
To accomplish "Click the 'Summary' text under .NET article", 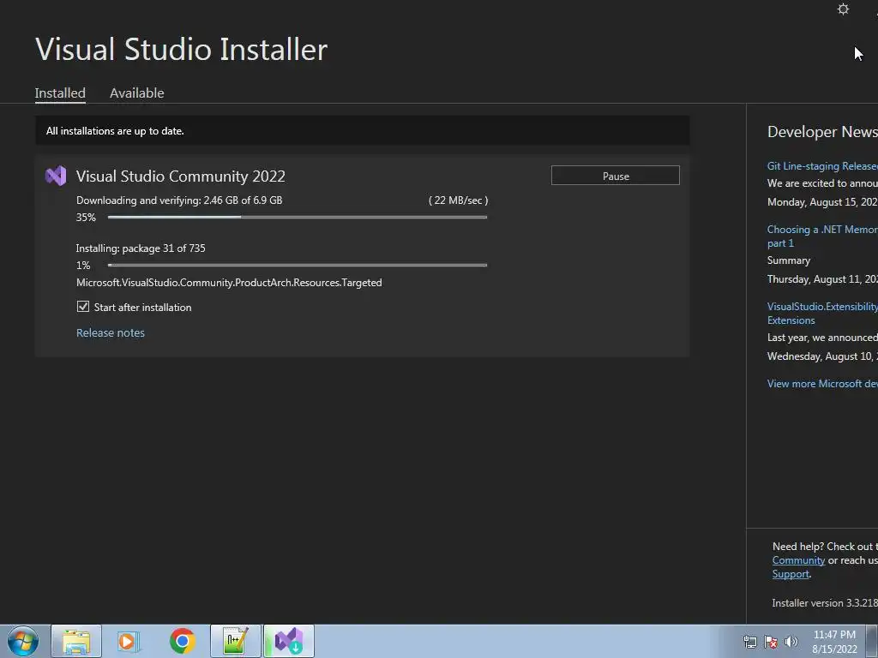I will point(789,260).
